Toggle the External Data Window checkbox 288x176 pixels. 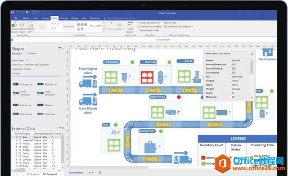[x=139, y=27]
